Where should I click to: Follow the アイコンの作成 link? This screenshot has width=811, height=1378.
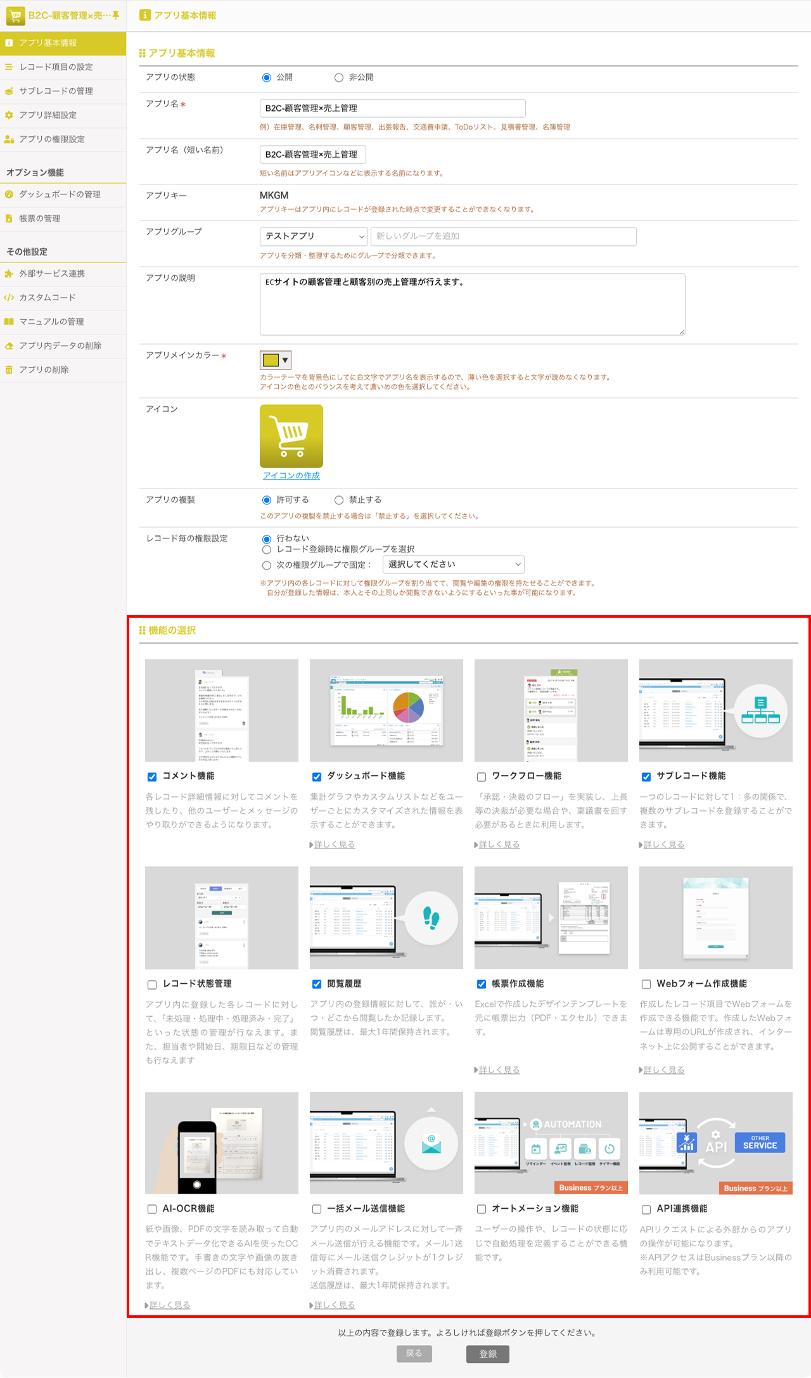(291, 476)
